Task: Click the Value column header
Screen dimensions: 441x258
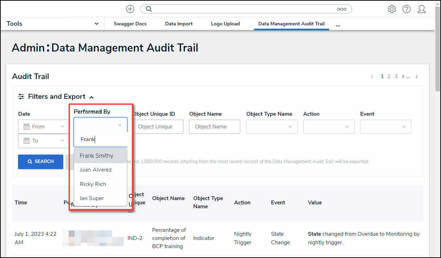Action: [315, 203]
